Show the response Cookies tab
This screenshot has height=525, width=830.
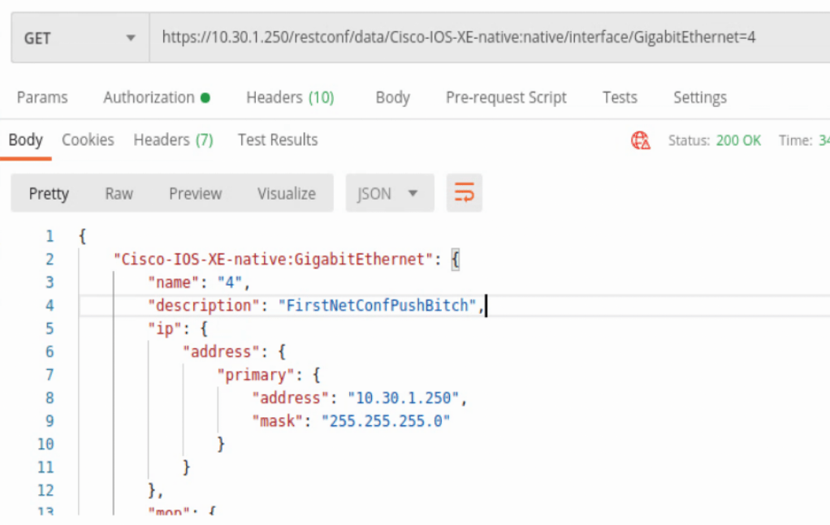88,140
